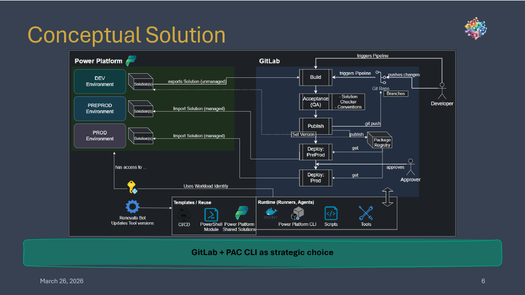The image size is (525, 295).
Task: Select the Developer stick figure
Action: point(441,90)
